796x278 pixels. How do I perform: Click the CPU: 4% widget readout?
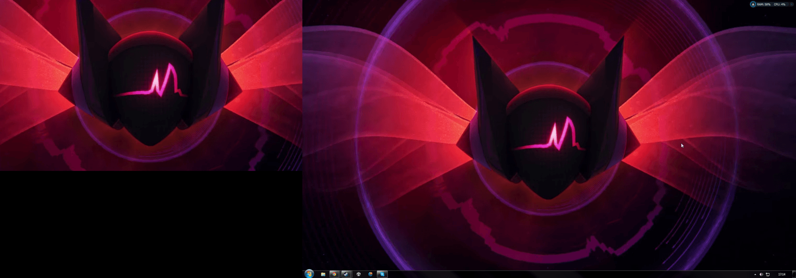(x=779, y=4)
